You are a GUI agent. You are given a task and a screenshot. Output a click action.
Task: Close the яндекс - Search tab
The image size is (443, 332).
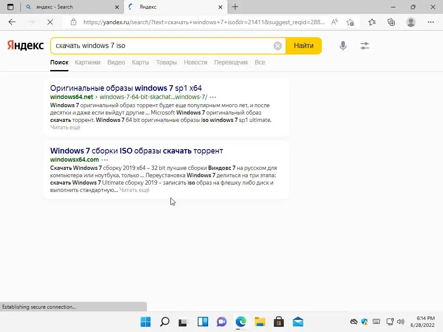pos(117,7)
